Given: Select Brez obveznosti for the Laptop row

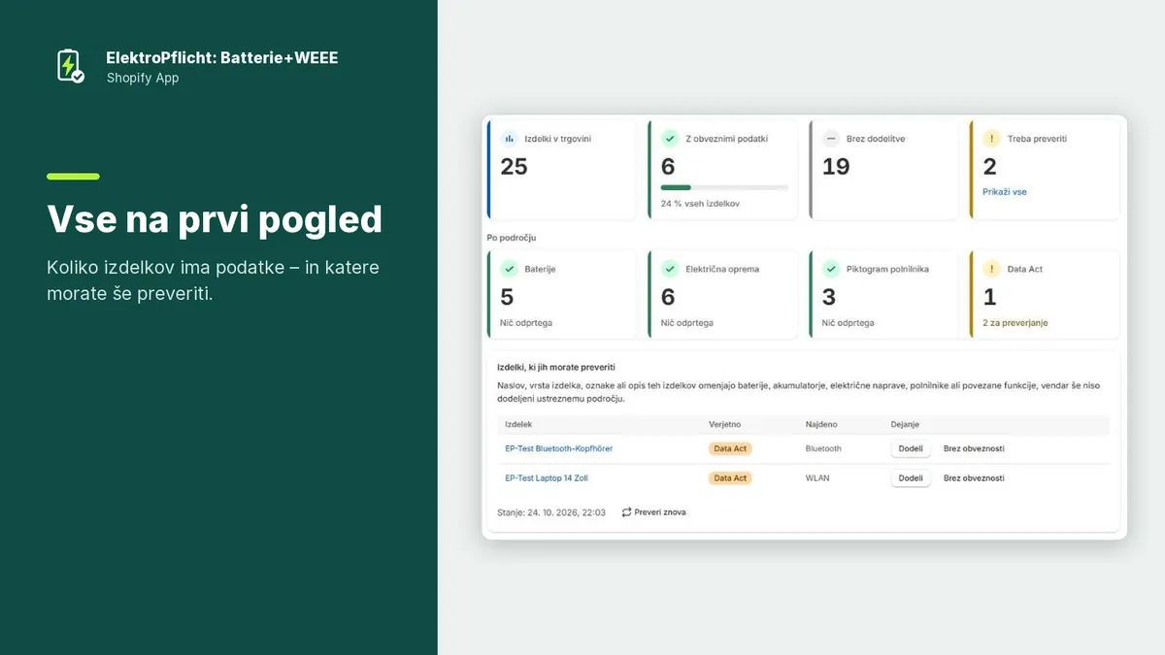Looking at the screenshot, I should (974, 477).
